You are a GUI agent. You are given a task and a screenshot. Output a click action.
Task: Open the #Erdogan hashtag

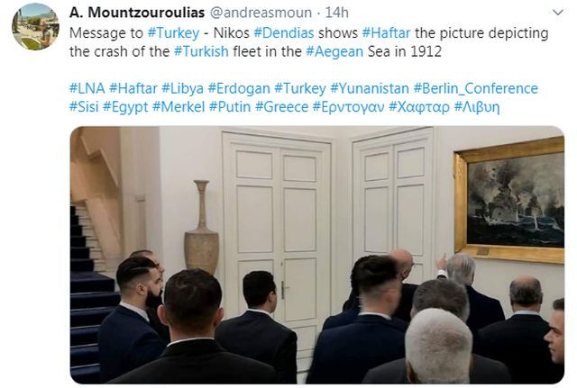coord(239,88)
